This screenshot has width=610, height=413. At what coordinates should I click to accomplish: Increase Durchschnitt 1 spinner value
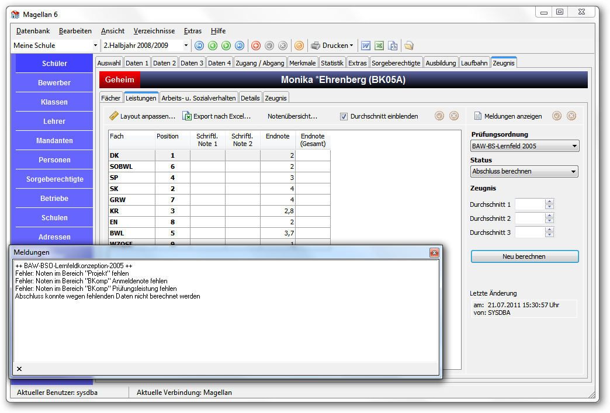[549, 202]
